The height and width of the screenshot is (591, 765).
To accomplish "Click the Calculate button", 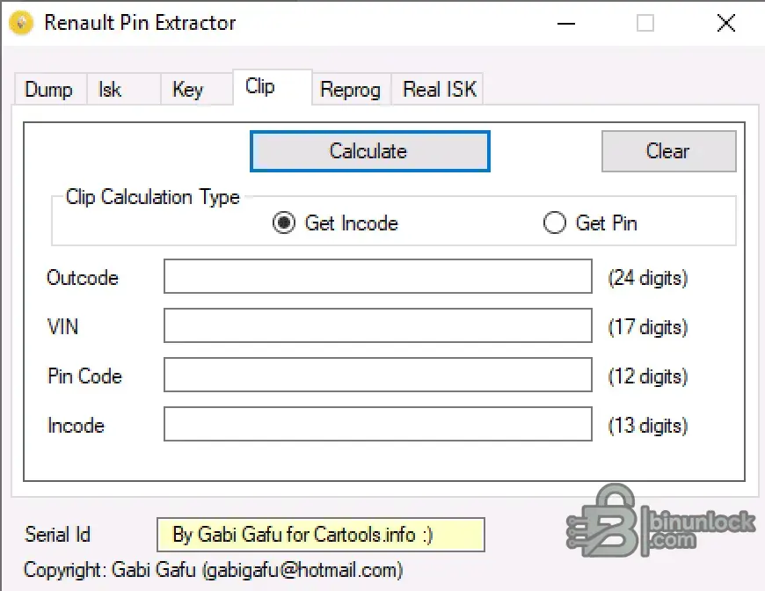I will pos(370,151).
